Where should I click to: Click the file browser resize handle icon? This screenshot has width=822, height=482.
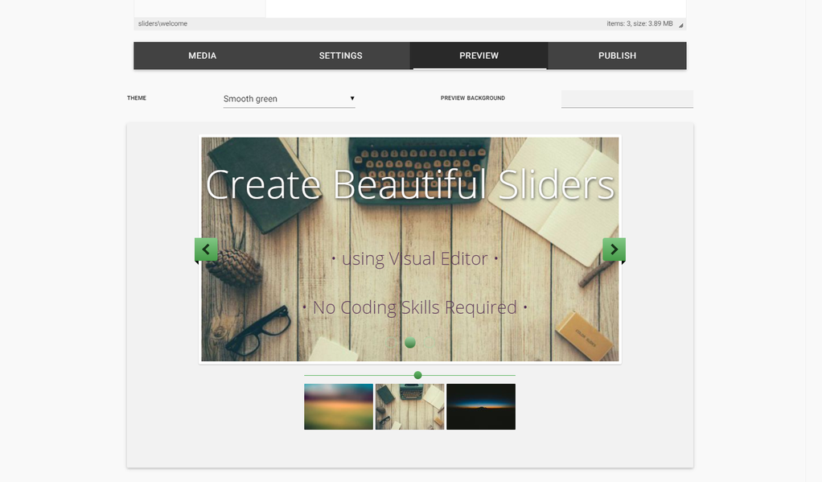680,25
